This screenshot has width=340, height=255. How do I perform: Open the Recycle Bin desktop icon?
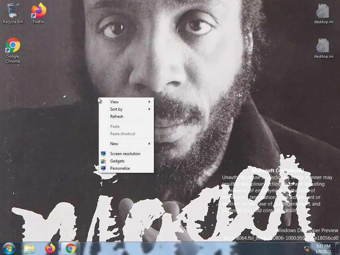pos(13,13)
